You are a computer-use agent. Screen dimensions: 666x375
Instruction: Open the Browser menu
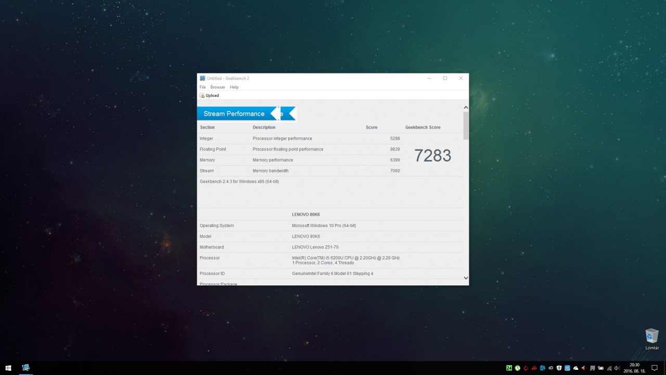[x=217, y=87]
